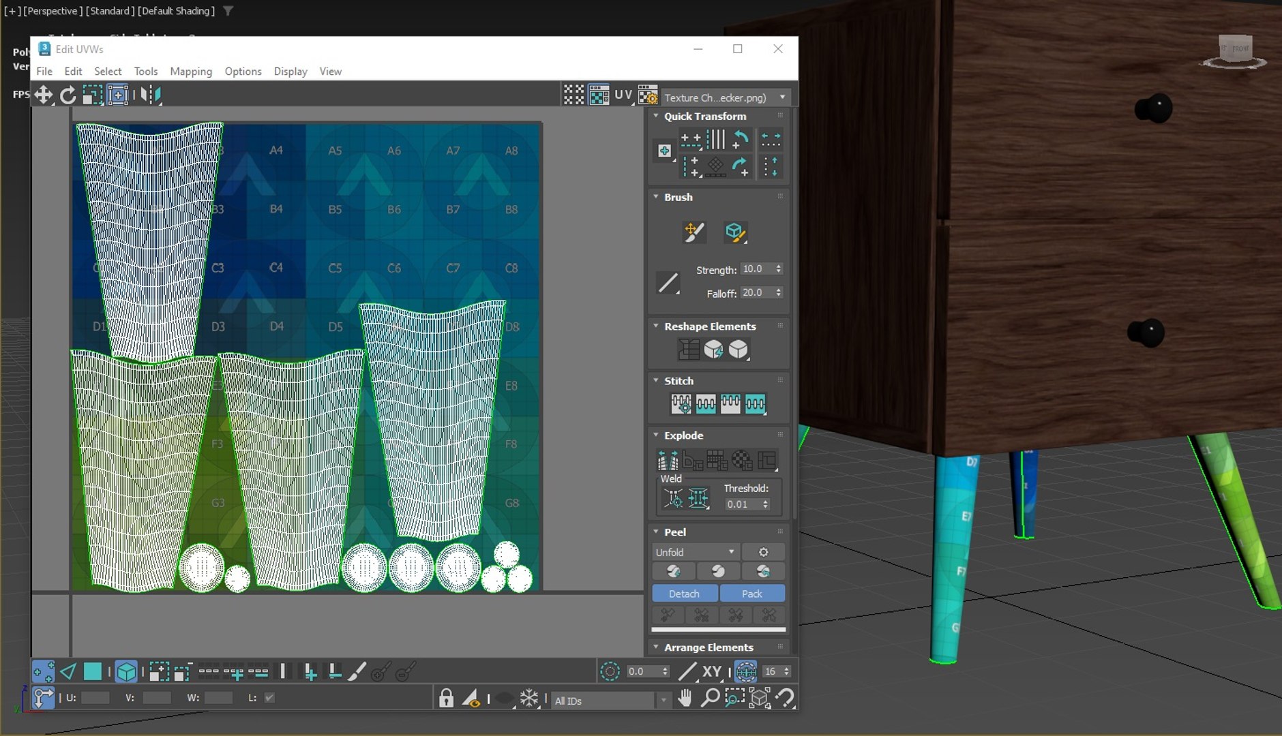
Task: Toggle Edge sub-object selection mode
Action: [68, 672]
